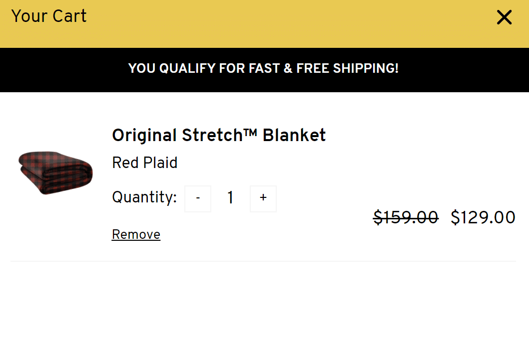
Task: Click the Your Cart heading text
Action: pyautogui.click(x=48, y=16)
